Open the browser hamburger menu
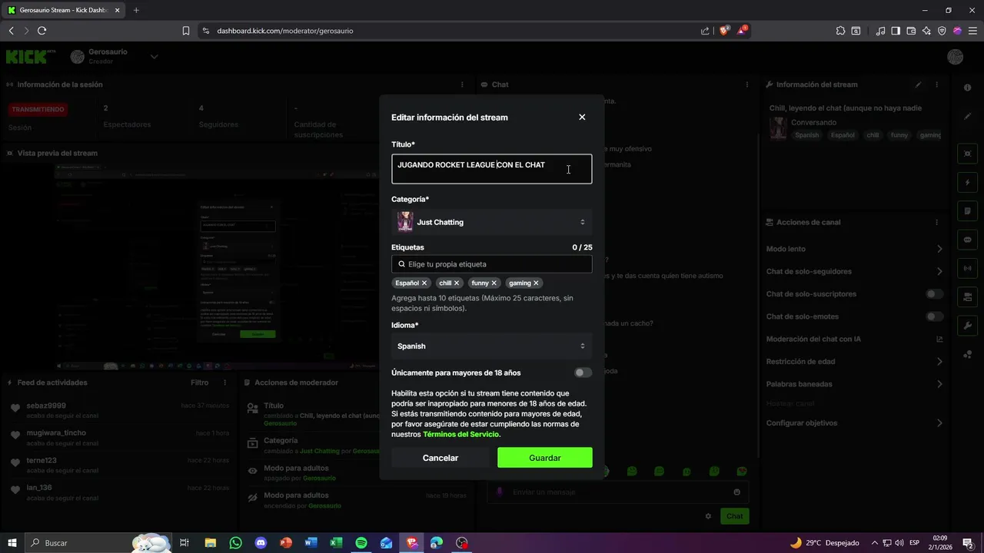 click(x=972, y=31)
